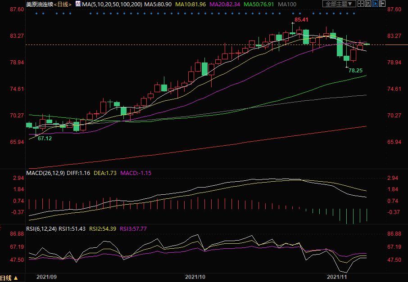Click the 67.12 low price label

click(45, 139)
